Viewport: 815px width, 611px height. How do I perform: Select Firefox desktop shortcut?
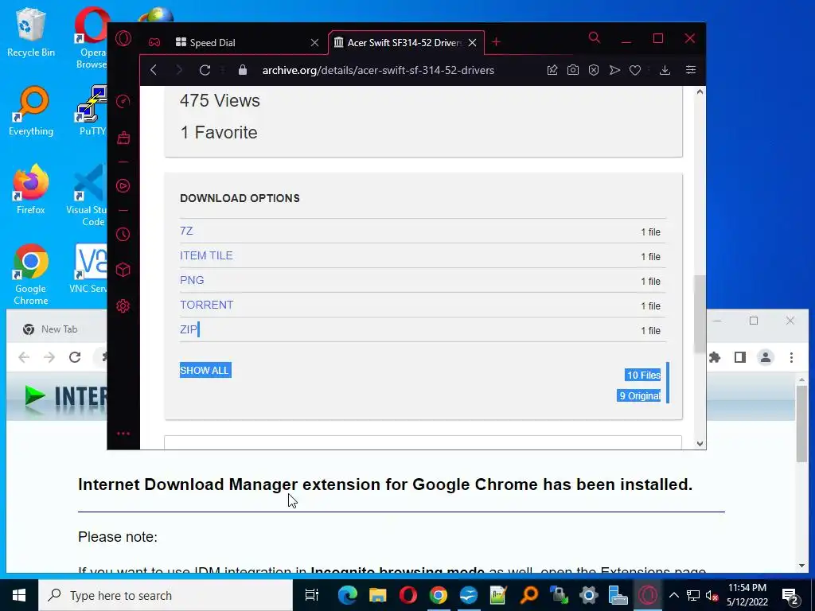[x=31, y=189]
